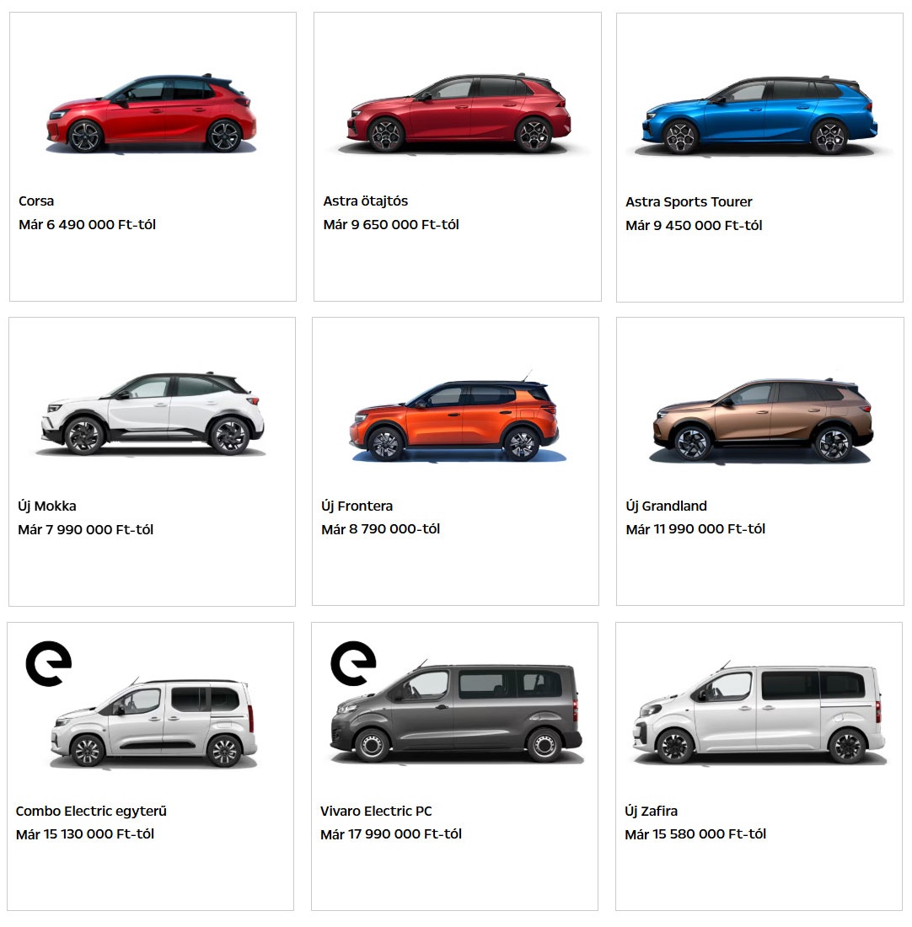Select the Új Frontera price 8 790 000-tól
The height and width of the screenshot is (927, 912).
[x=381, y=529]
